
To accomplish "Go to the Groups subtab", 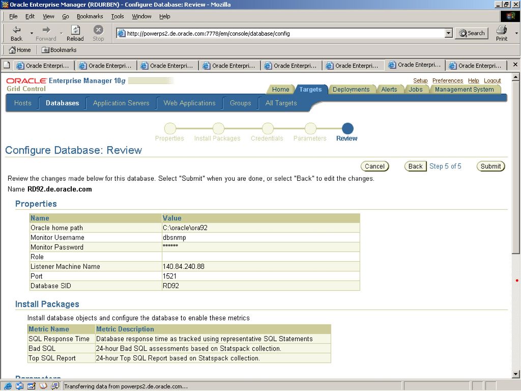I will (x=240, y=103).
